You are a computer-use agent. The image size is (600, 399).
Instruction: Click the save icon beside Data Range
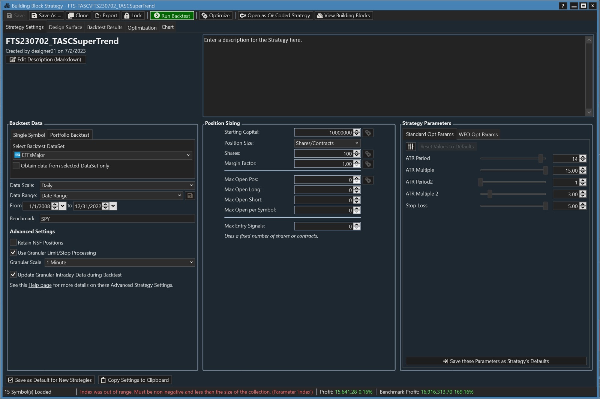190,196
